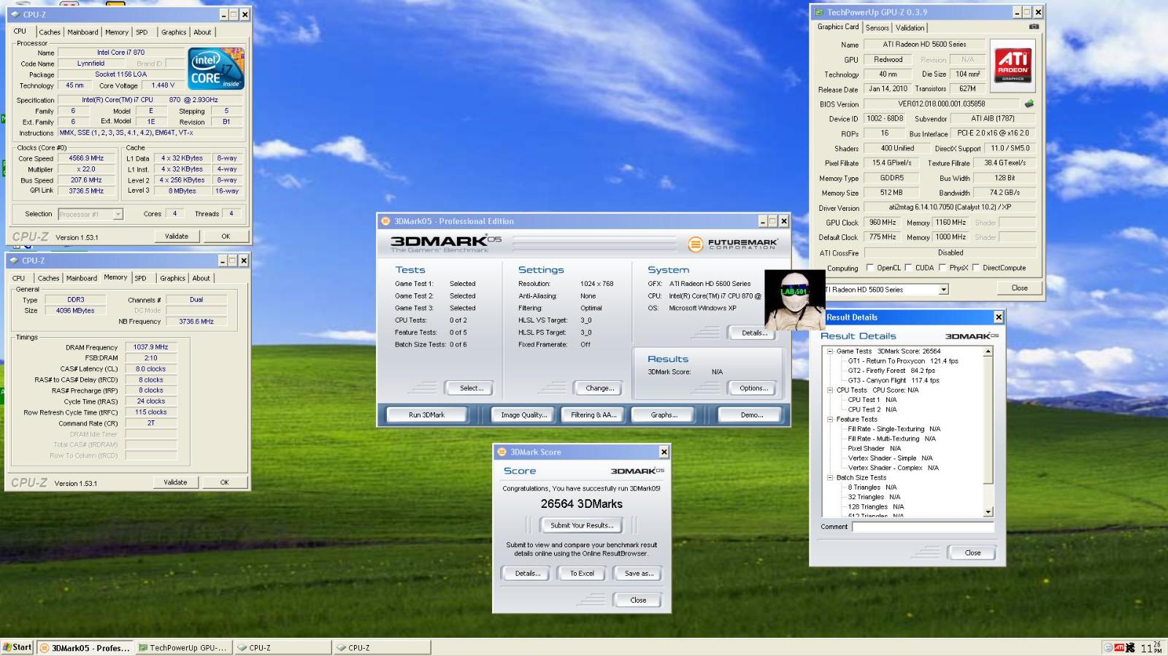Image resolution: width=1168 pixels, height=656 pixels.
Task: Click the 3DMark Score dialog title icon
Action: pos(502,452)
